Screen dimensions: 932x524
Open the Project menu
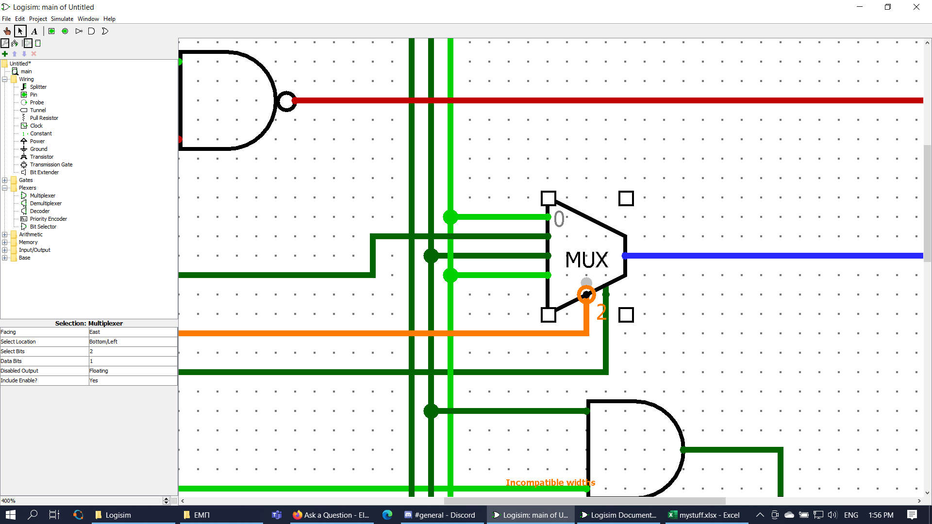(x=38, y=18)
